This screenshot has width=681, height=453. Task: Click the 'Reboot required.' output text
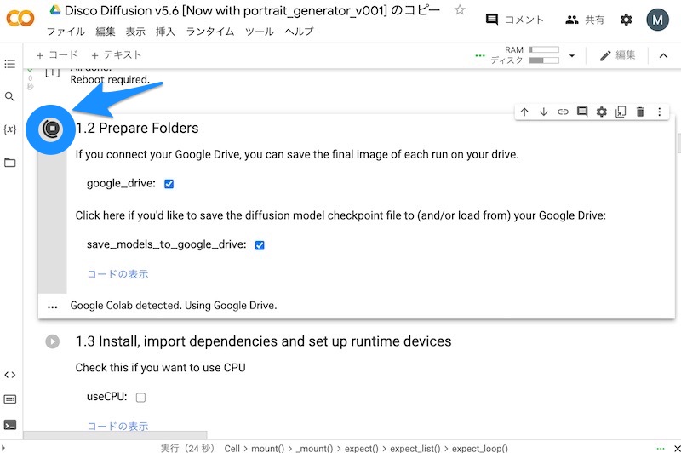[x=110, y=80]
